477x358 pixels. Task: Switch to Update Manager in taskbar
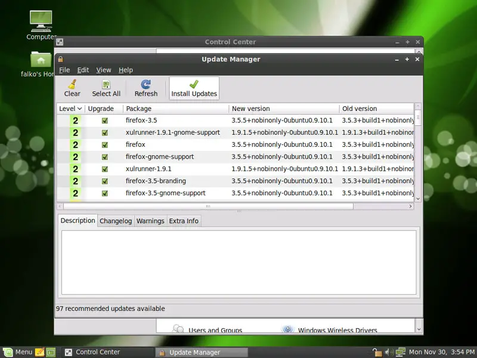tap(202, 353)
